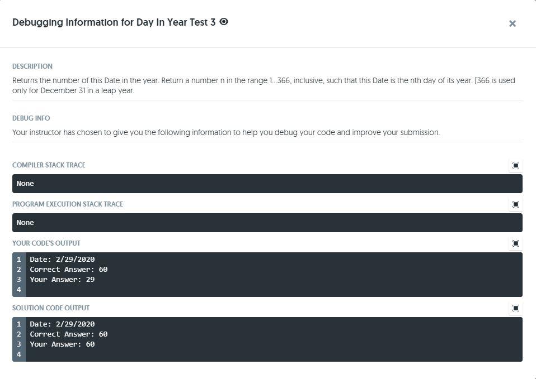The image size is (536, 379).
Task: Click the eye visibility symbol after Test 3
Action: click(224, 22)
